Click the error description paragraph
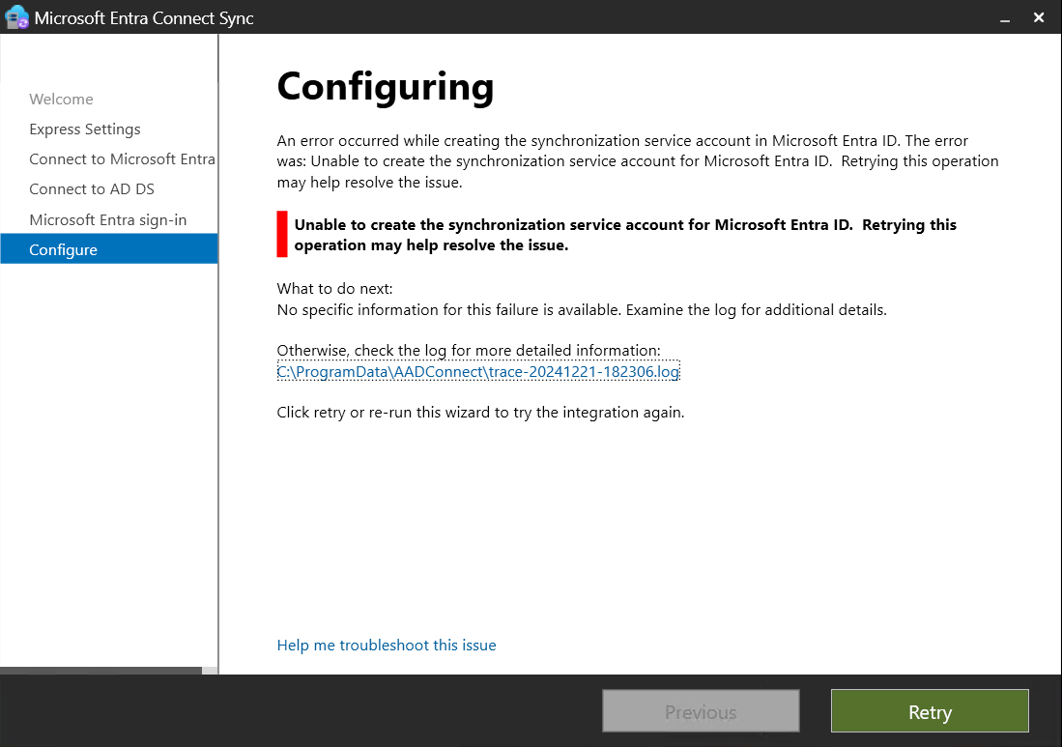The height and width of the screenshot is (747, 1062). tap(638, 160)
